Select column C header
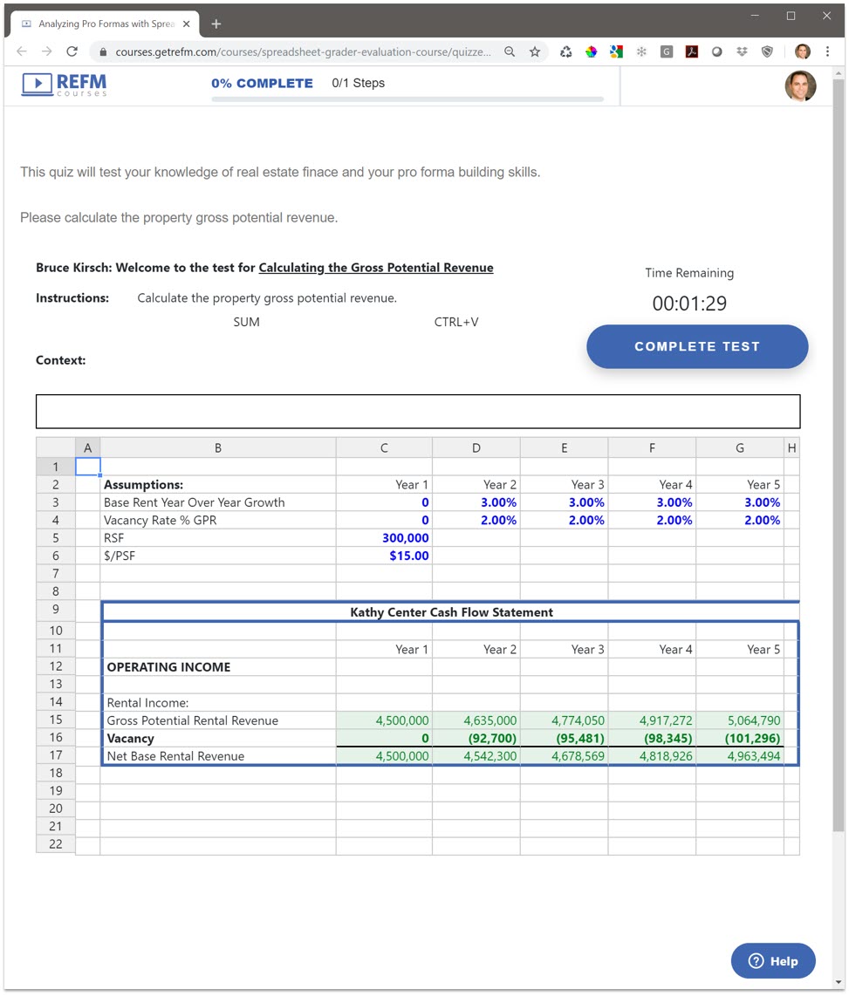The width and height of the screenshot is (849, 996). pos(384,447)
